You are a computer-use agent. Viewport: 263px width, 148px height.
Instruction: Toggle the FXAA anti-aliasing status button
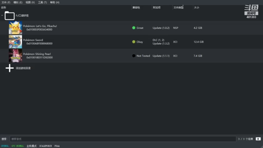57,146
